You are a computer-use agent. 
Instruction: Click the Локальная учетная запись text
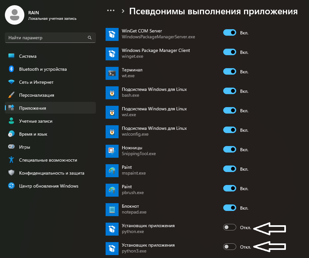click(52, 19)
